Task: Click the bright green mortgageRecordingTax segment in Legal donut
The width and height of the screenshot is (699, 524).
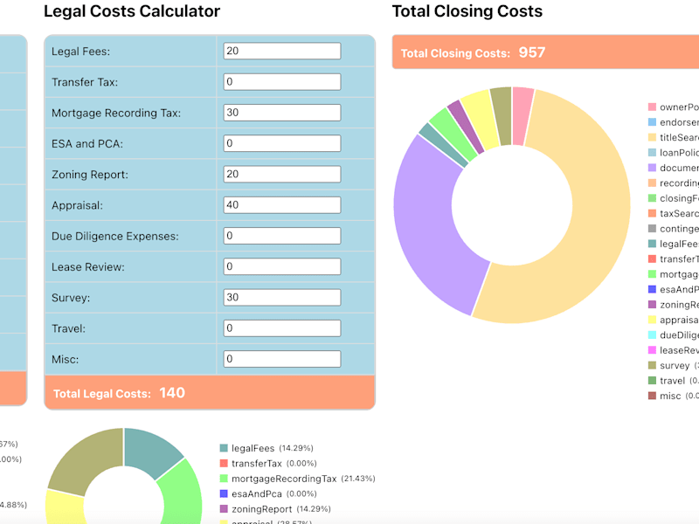Action: [183, 494]
